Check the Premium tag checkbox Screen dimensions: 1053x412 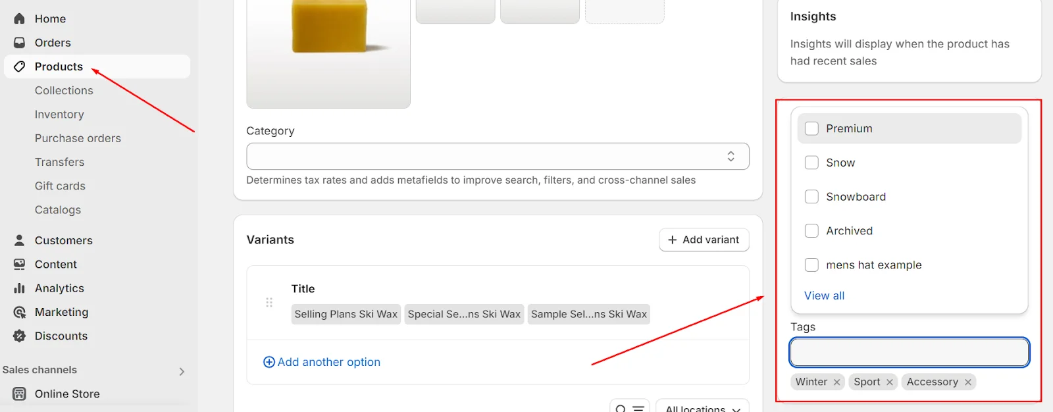811,128
